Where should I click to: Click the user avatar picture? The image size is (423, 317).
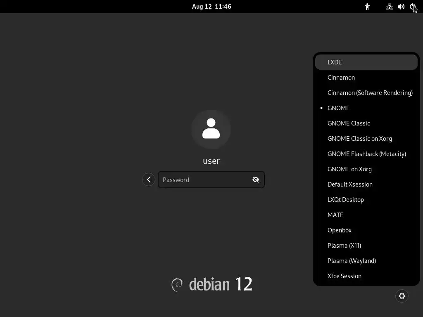coord(211,129)
